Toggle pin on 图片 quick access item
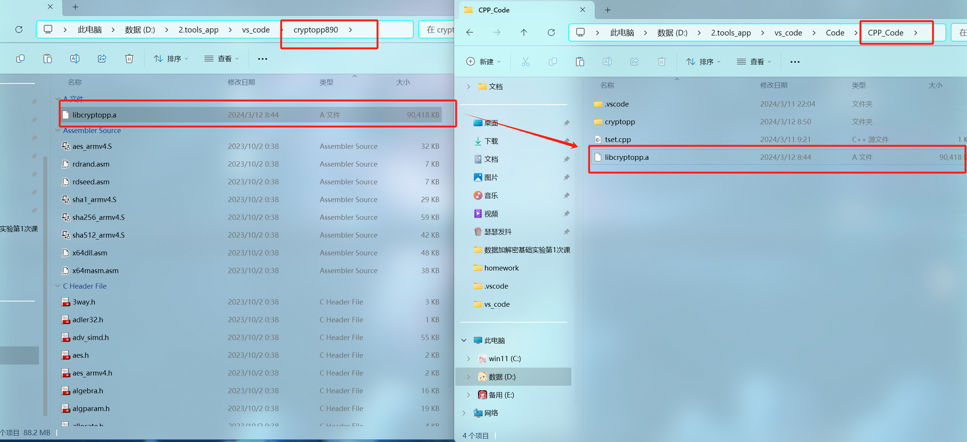 [x=566, y=177]
